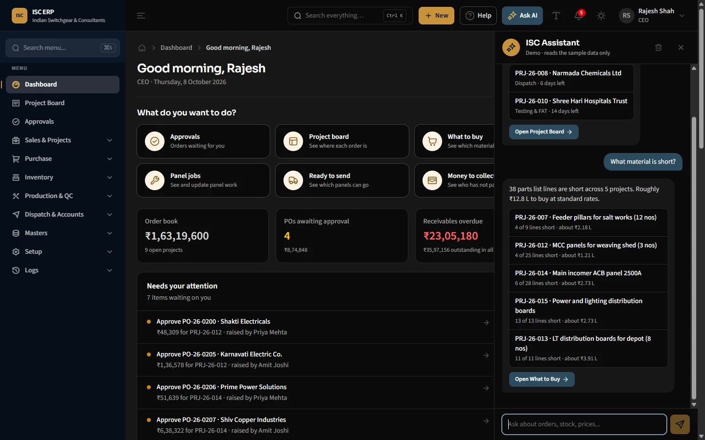
Task: Open the notifications bell with 5 badge
Action: coord(579,16)
